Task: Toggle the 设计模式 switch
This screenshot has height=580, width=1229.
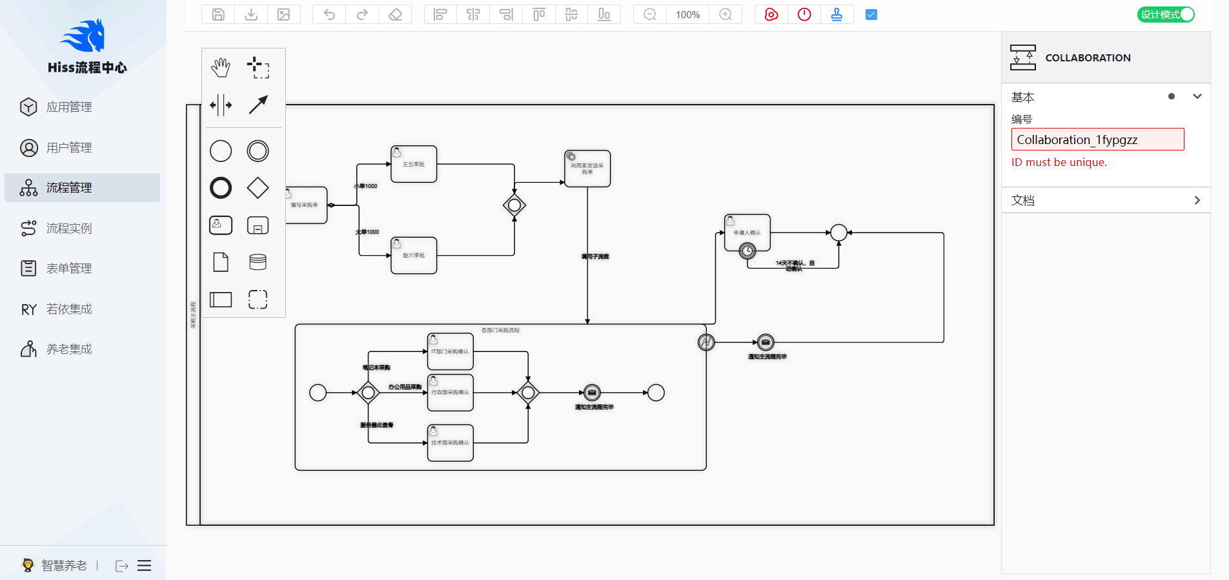Action: (x=1166, y=14)
